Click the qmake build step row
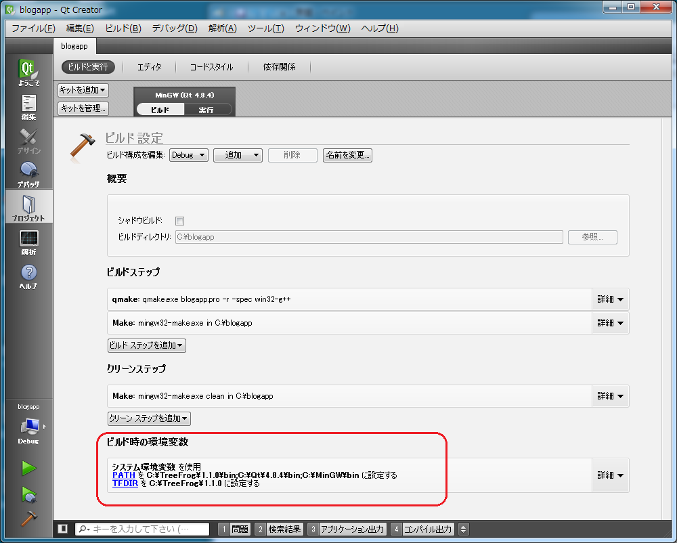Viewport: 677px width, 543px height. pyautogui.click(x=349, y=299)
